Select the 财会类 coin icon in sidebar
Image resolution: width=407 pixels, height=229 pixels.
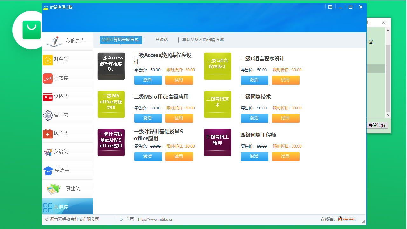pos(48,60)
